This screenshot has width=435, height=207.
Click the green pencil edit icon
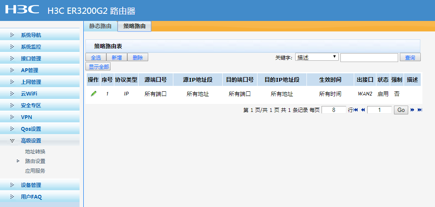93,94
